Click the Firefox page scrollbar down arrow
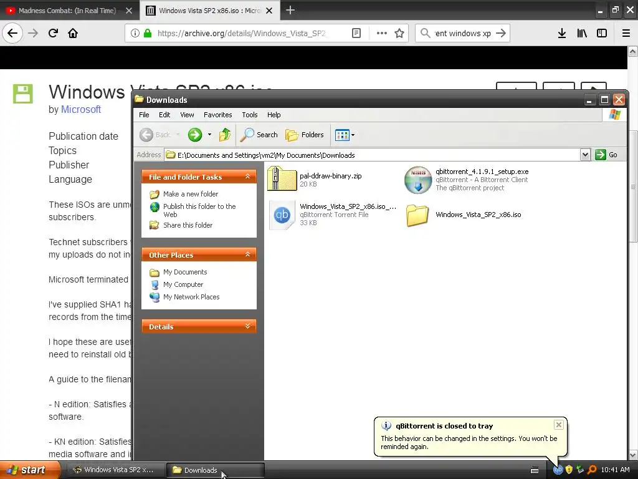 coord(633,455)
